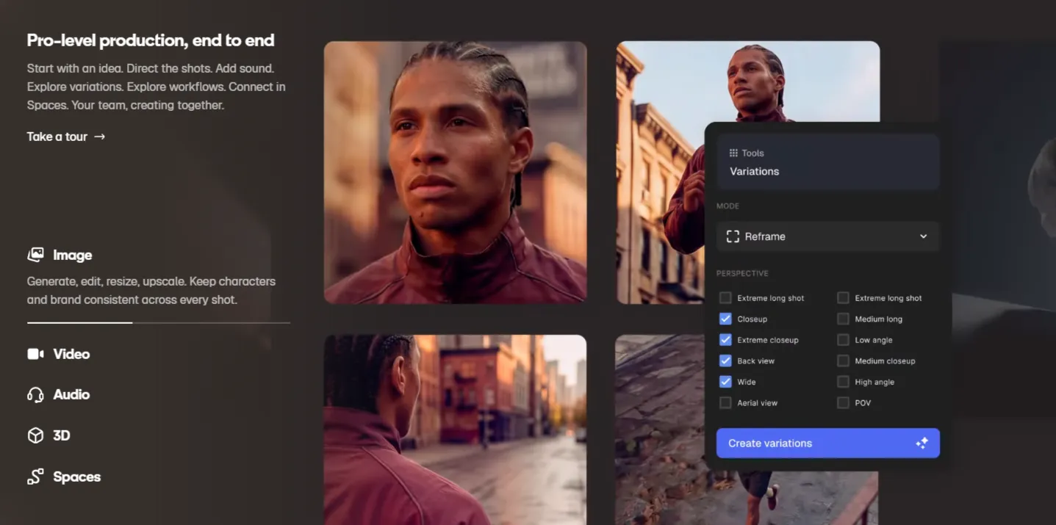Check the Medium long checkbox
The width and height of the screenshot is (1056, 525).
point(843,319)
